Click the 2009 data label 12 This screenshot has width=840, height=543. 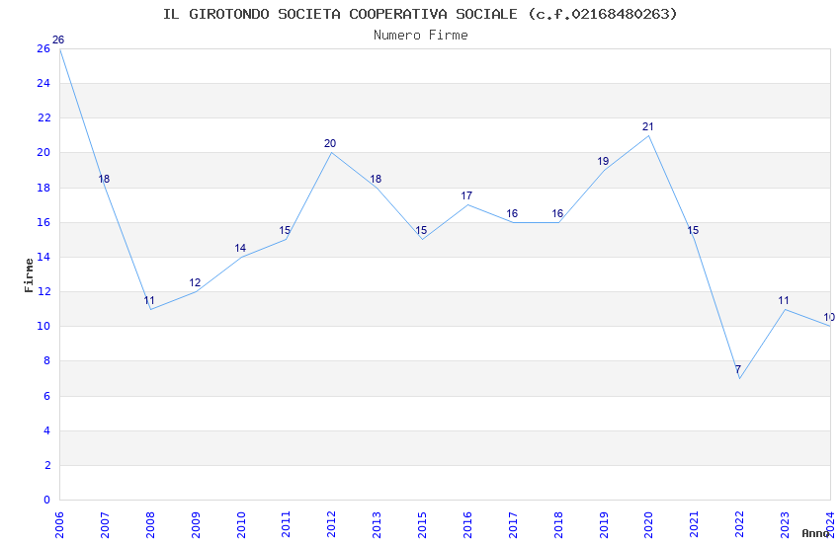click(195, 283)
